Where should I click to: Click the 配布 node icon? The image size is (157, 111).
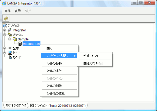10,48
